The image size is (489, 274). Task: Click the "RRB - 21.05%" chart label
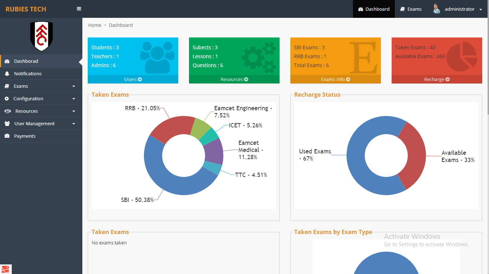click(x=142, y=108)
